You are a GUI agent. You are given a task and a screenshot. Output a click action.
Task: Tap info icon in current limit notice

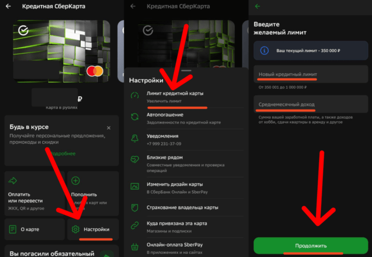(264, 51)
